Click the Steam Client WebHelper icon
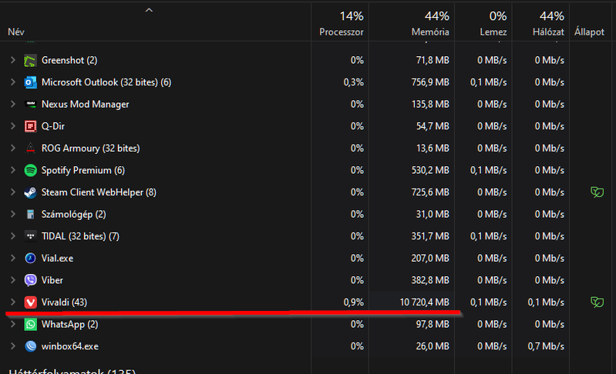616x374 pixels. (30, 192)
